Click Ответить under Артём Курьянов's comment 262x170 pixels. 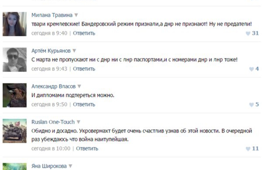click(84, 69)
